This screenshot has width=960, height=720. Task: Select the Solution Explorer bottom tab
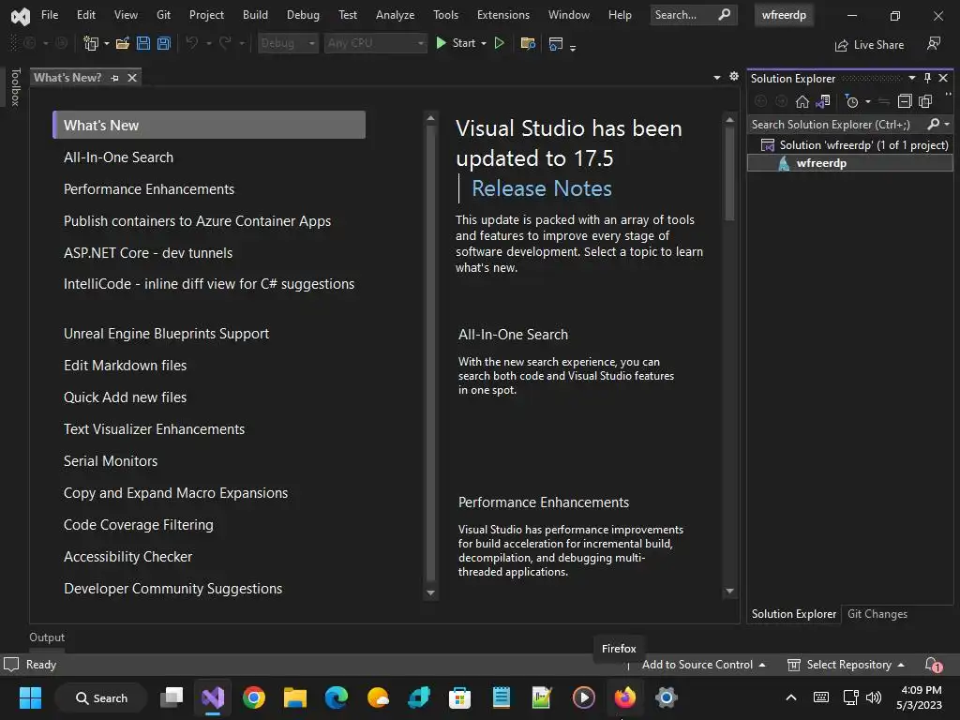coord(793,614)
